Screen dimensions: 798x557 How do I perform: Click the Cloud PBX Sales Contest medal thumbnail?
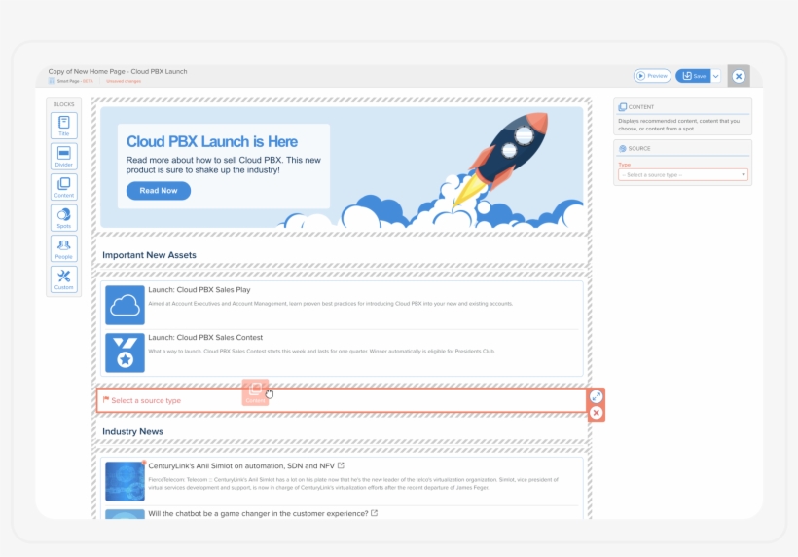[125, 353]
